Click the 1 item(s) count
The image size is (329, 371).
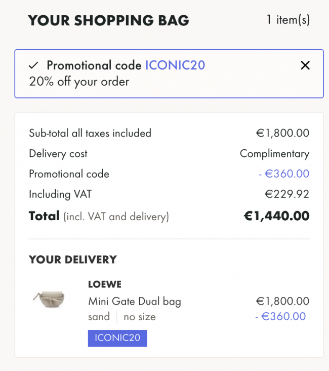288,20
